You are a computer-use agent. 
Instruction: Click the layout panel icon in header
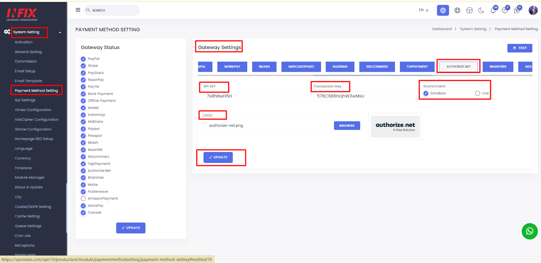[x=469, y=10]
